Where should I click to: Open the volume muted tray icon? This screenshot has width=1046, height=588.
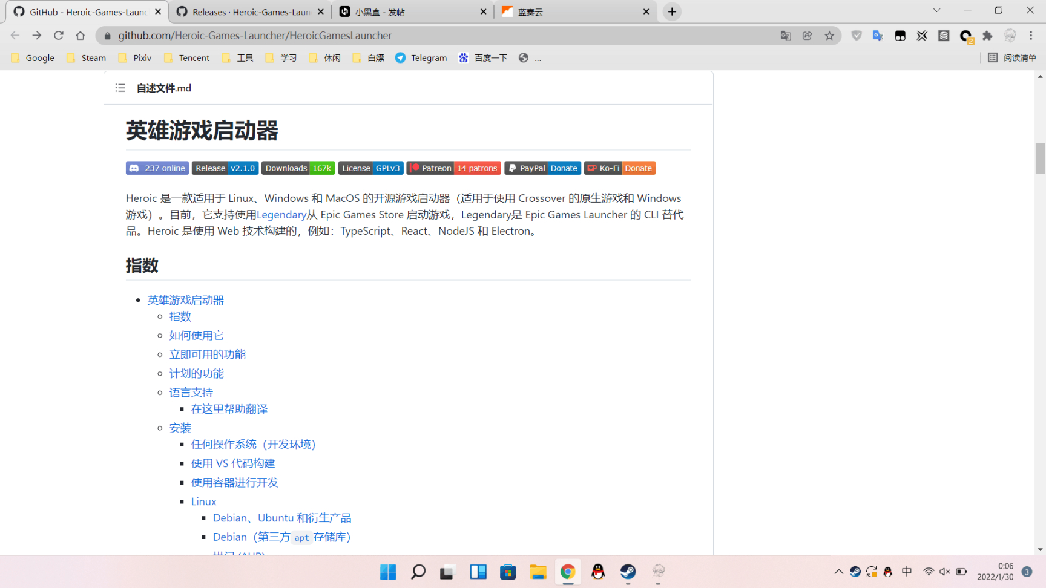[945, 572]
